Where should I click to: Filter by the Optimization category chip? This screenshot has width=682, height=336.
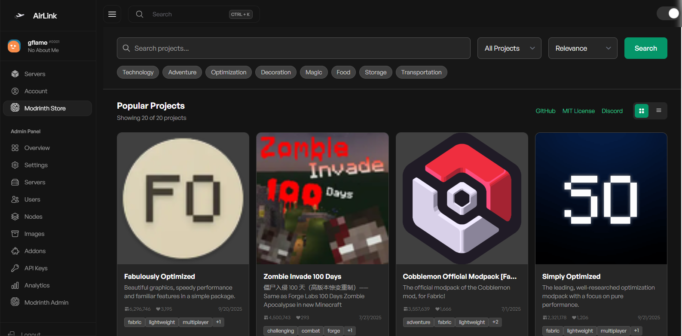click(x=229, y=72)
